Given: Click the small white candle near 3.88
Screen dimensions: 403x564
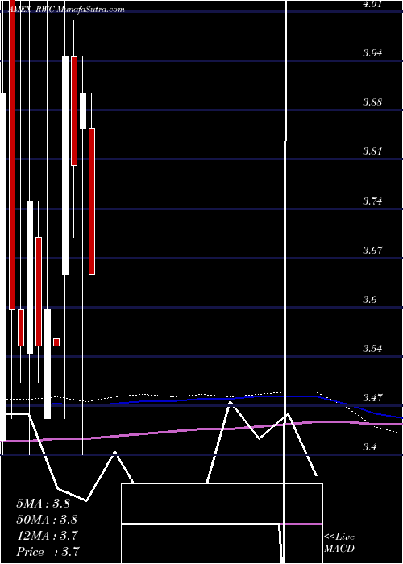Looking at the screenshot, I should [83, 110].
